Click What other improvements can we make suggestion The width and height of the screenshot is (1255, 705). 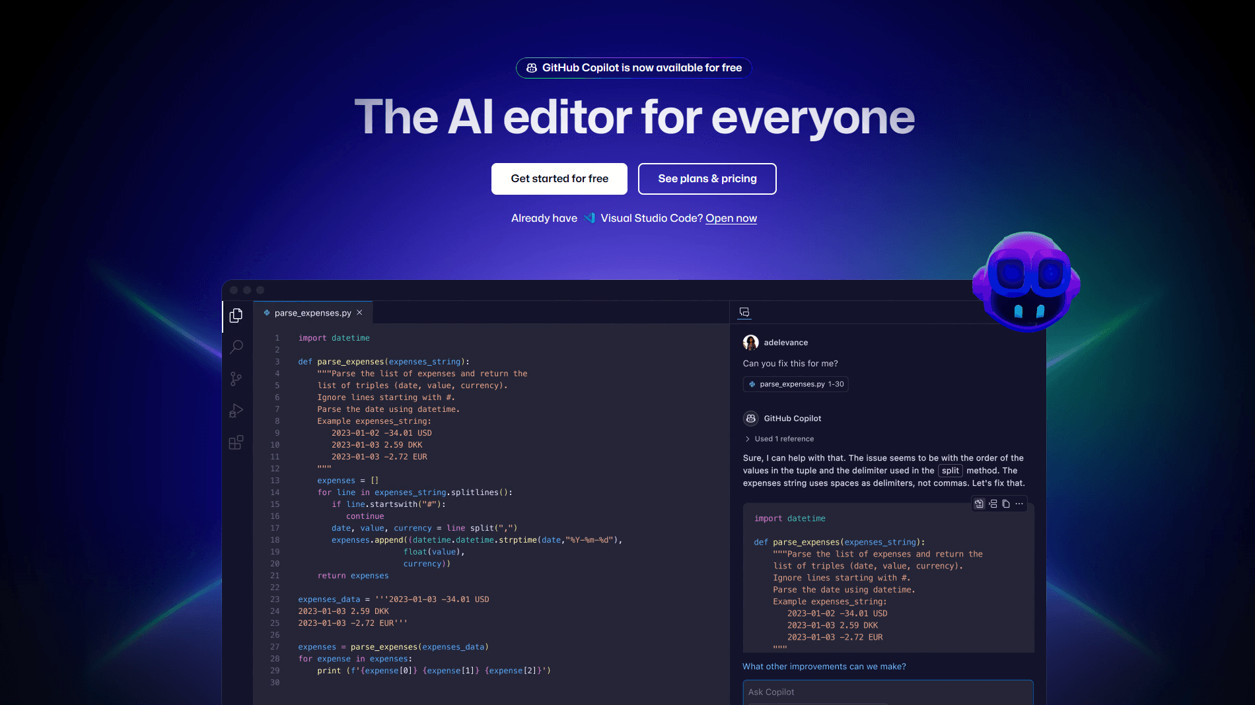(824, 667)
